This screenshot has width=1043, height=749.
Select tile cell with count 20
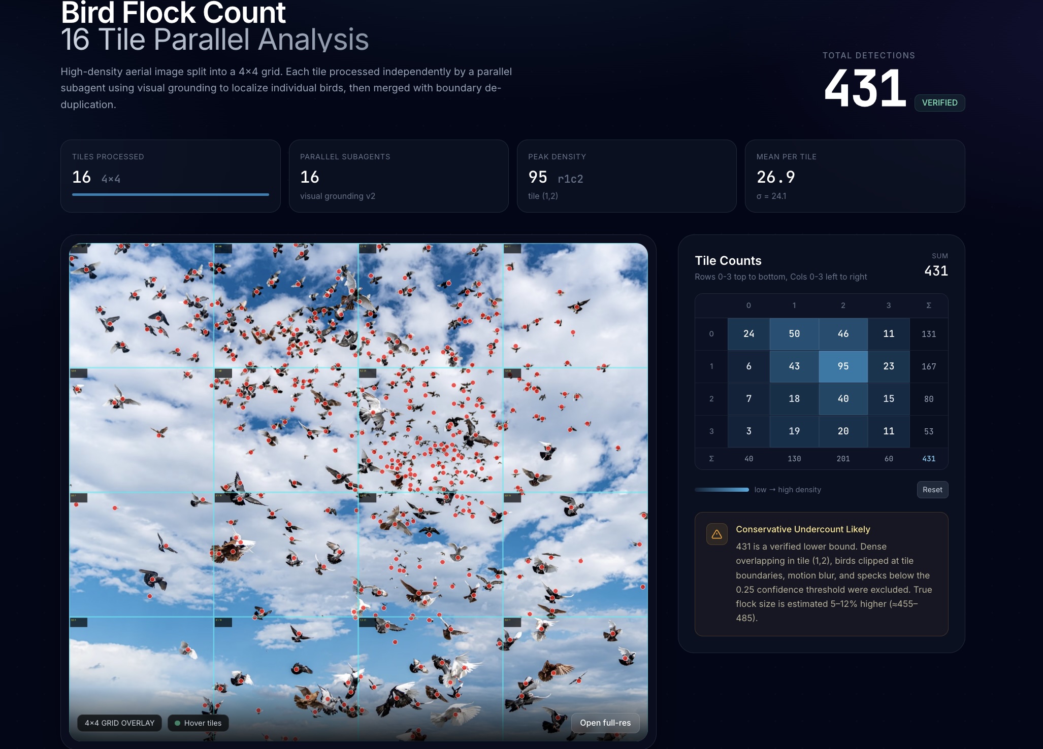843,431
